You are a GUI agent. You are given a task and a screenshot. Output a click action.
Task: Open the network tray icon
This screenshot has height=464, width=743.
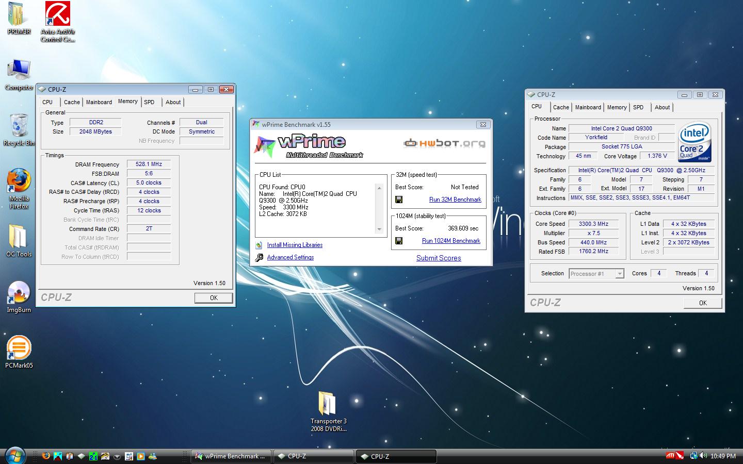coord(694,456)
